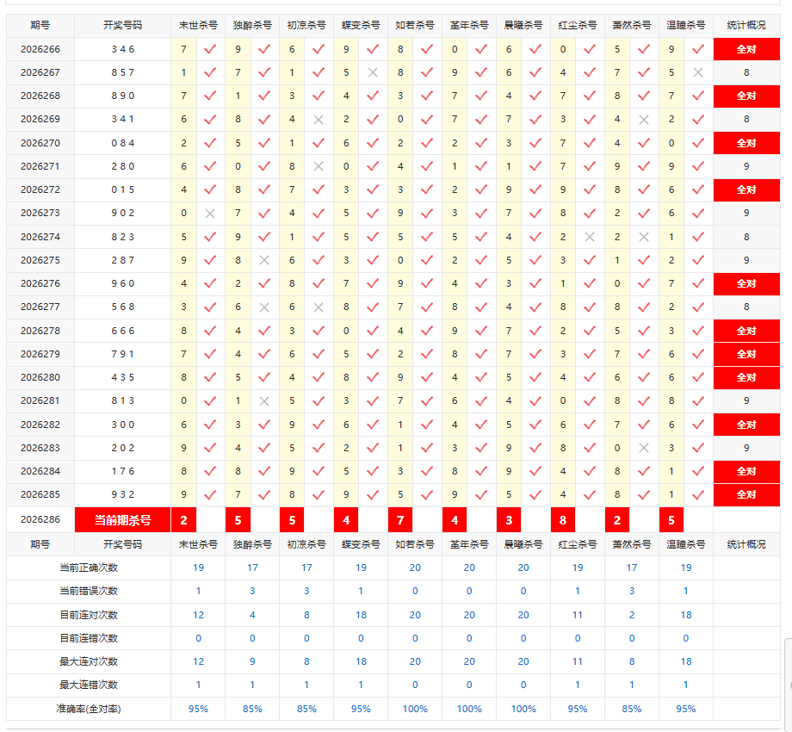
Task: Select winning numbers "9 3 2" in row 2026285
Action: [x=123, y=494]
